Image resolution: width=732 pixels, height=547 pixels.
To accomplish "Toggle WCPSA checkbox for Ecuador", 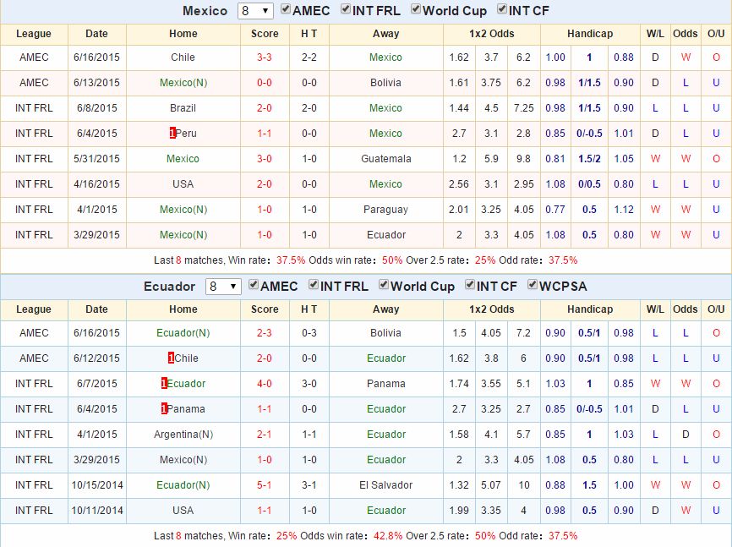I will point(532,284).
